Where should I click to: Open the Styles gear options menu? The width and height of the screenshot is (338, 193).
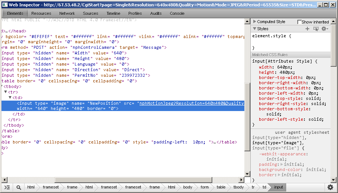coord(325,29)
